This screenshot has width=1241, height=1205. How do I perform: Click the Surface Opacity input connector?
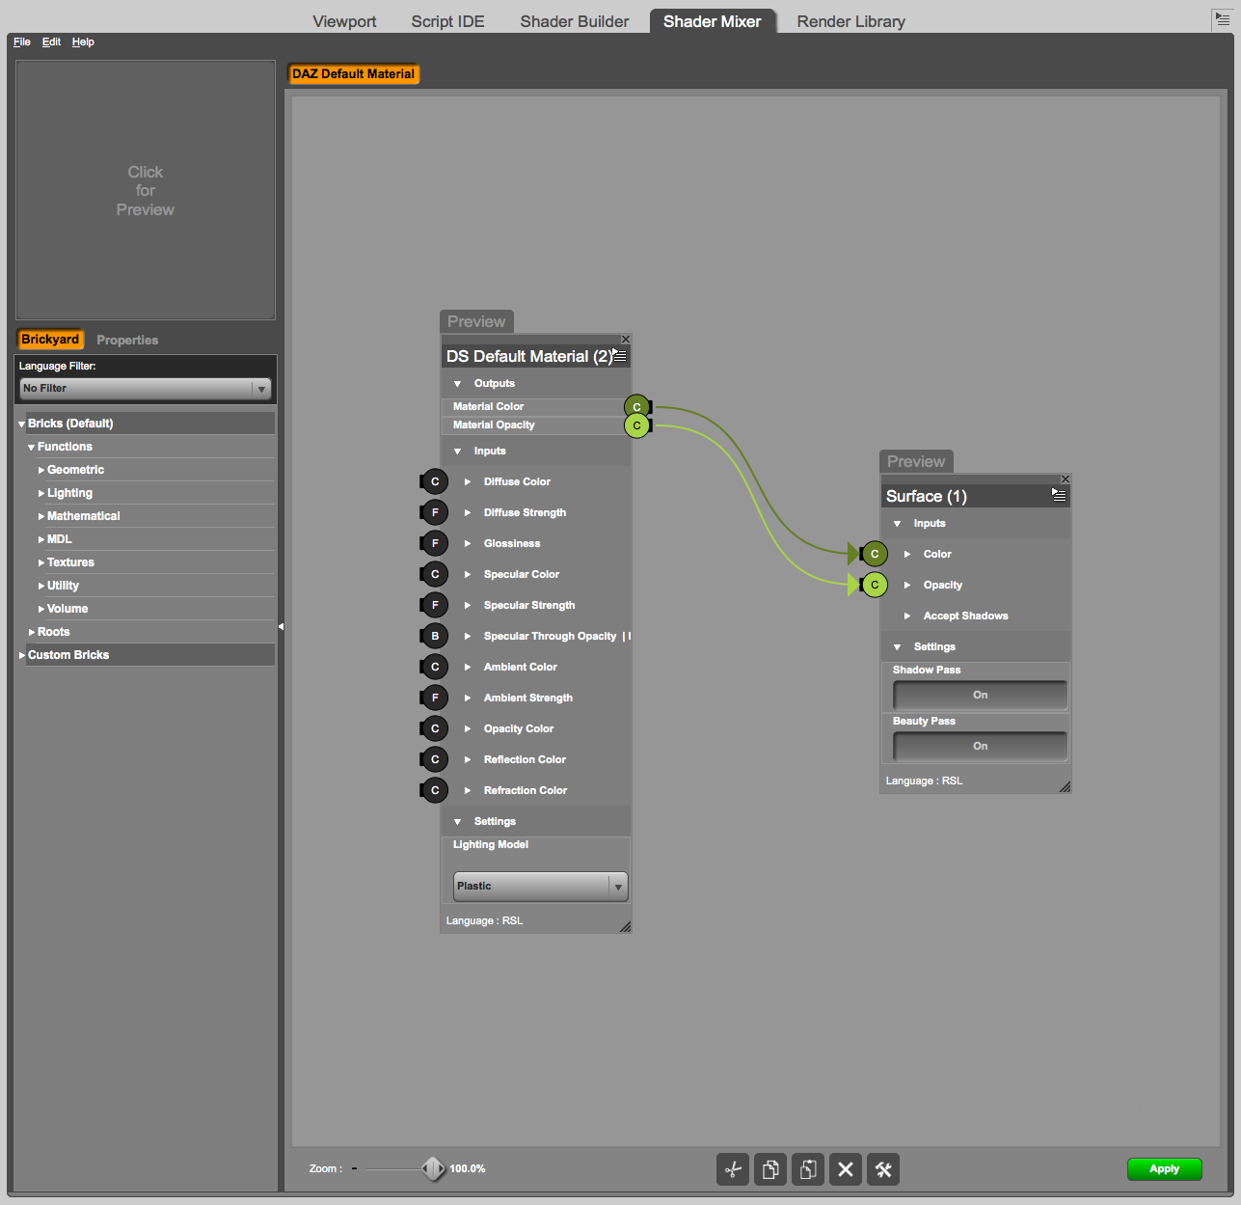874,585
